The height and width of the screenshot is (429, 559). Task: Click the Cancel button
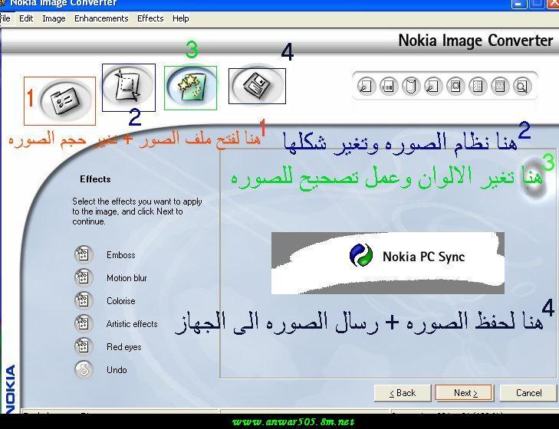tap(528, 393)
